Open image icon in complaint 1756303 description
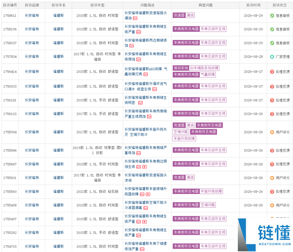Image resolution: width=293 pixels, height=252 pixels. click(x=154, y=89)
